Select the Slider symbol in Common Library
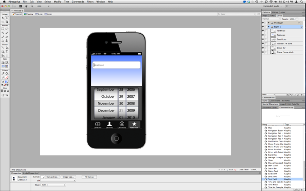The image size is (306, 191). [271, 160]
